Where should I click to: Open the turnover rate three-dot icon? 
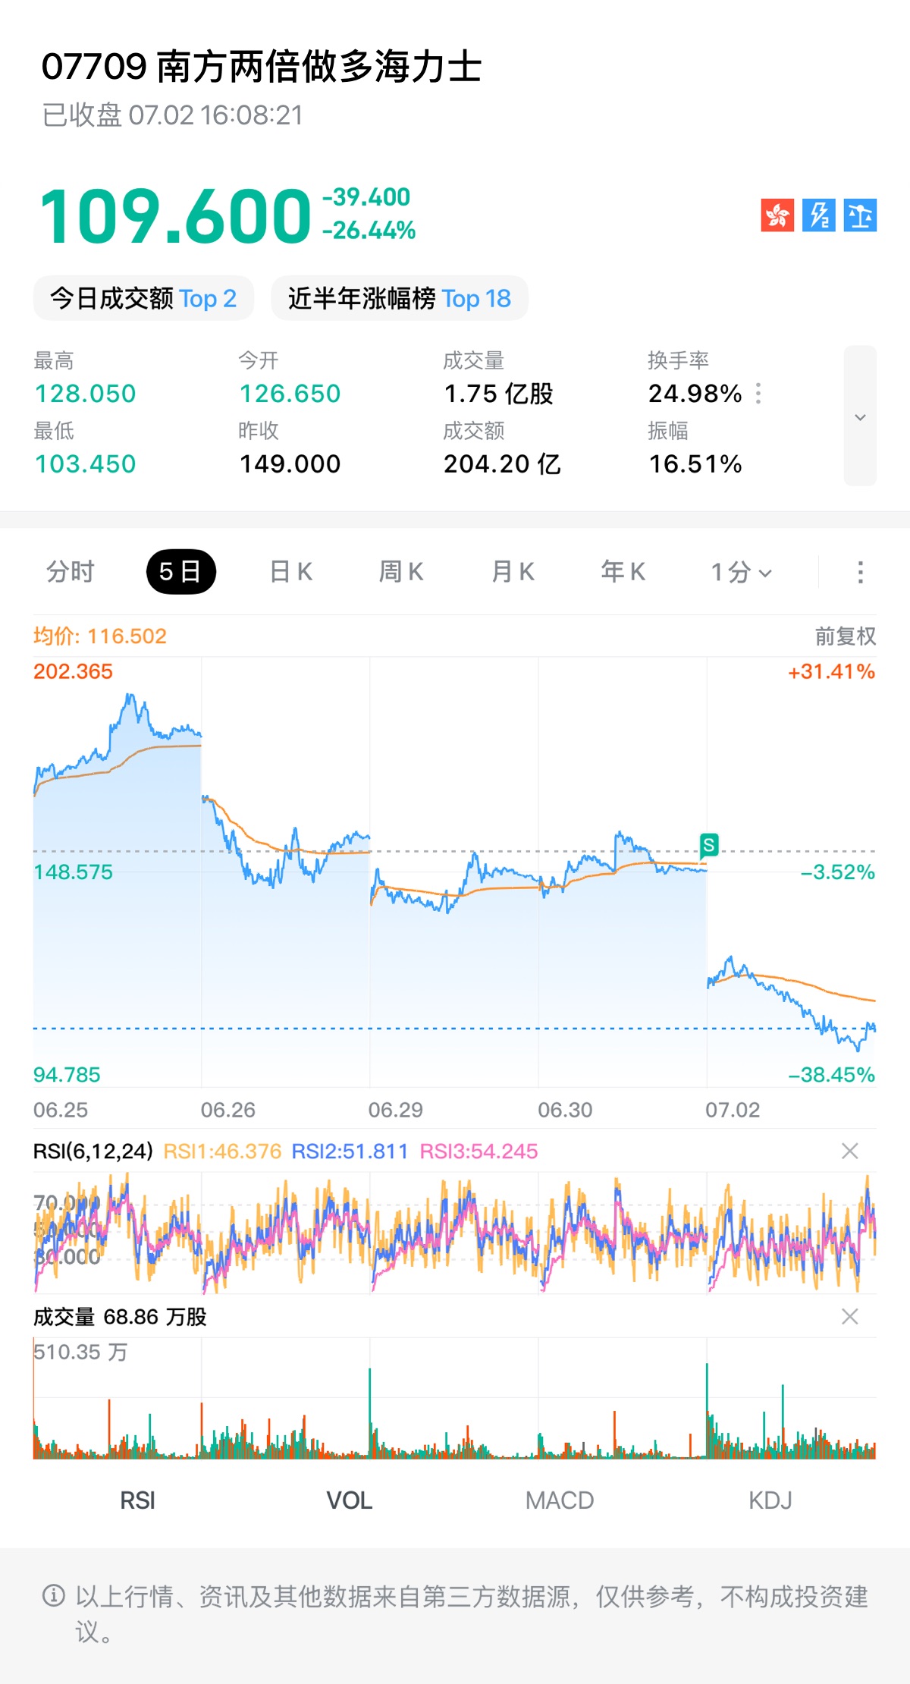pyautogui.click(x=758, y=394)
